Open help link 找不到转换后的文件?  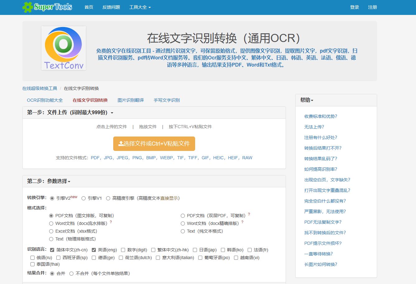coord(325,233)
